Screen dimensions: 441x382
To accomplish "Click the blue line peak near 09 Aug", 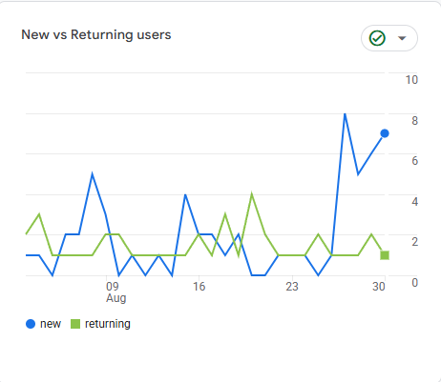I will (x=93, y=174).
